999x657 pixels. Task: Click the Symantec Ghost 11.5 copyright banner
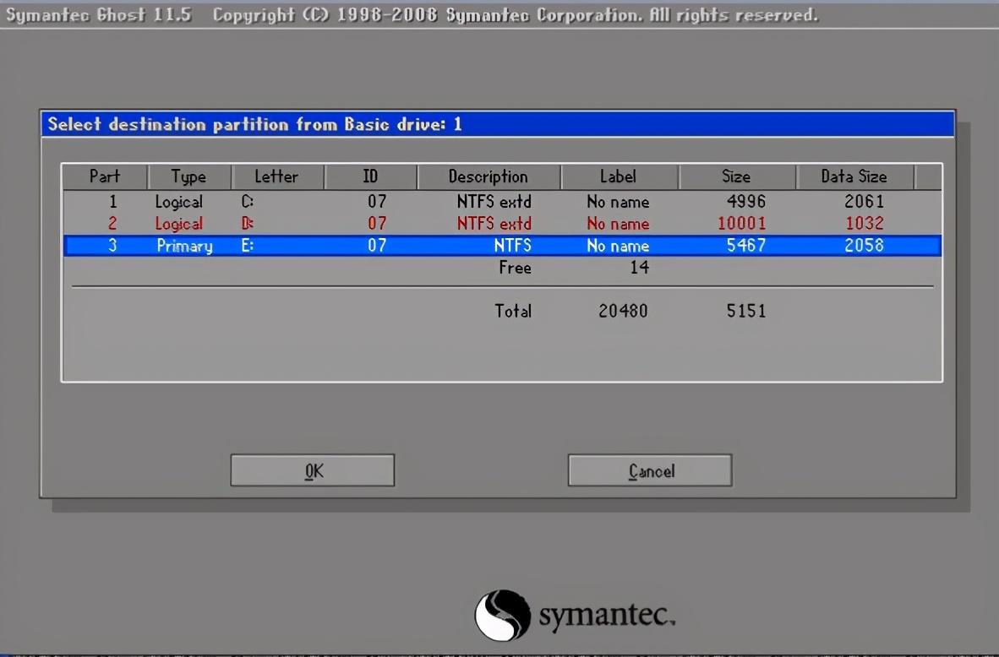tap(412, 15)
